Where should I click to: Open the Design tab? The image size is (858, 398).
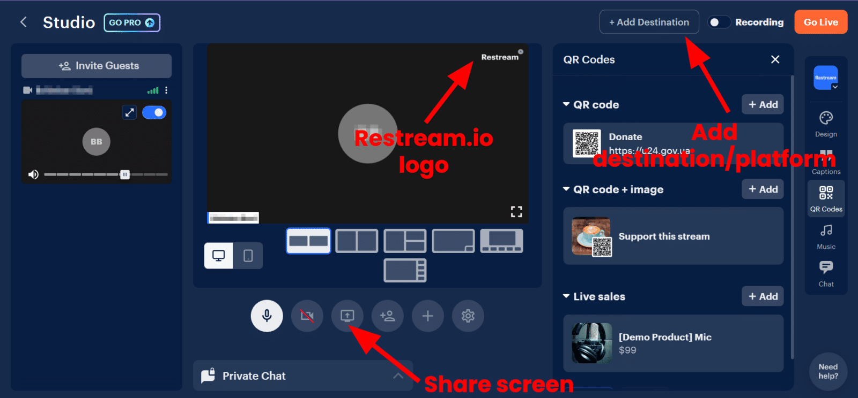coord(826,124)
